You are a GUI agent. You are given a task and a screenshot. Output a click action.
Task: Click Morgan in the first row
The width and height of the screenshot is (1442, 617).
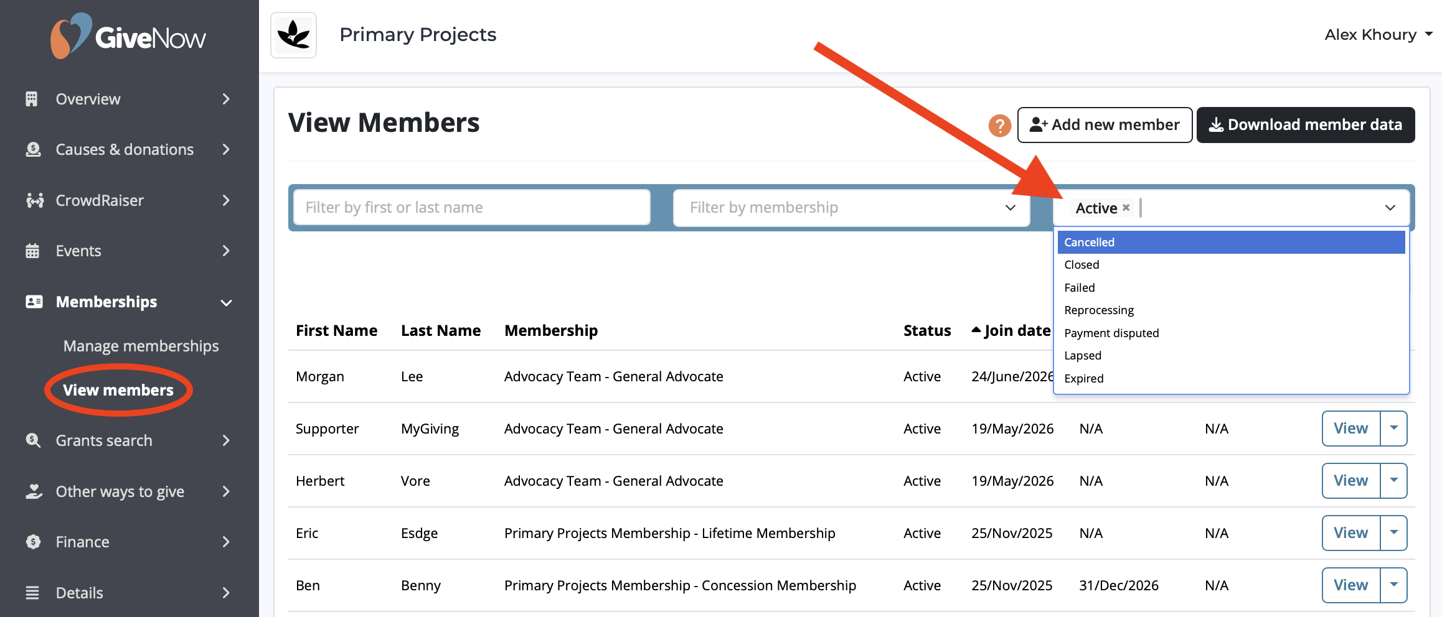[x=320, y=376]
